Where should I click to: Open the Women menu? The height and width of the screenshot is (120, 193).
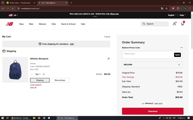(43, 24)
